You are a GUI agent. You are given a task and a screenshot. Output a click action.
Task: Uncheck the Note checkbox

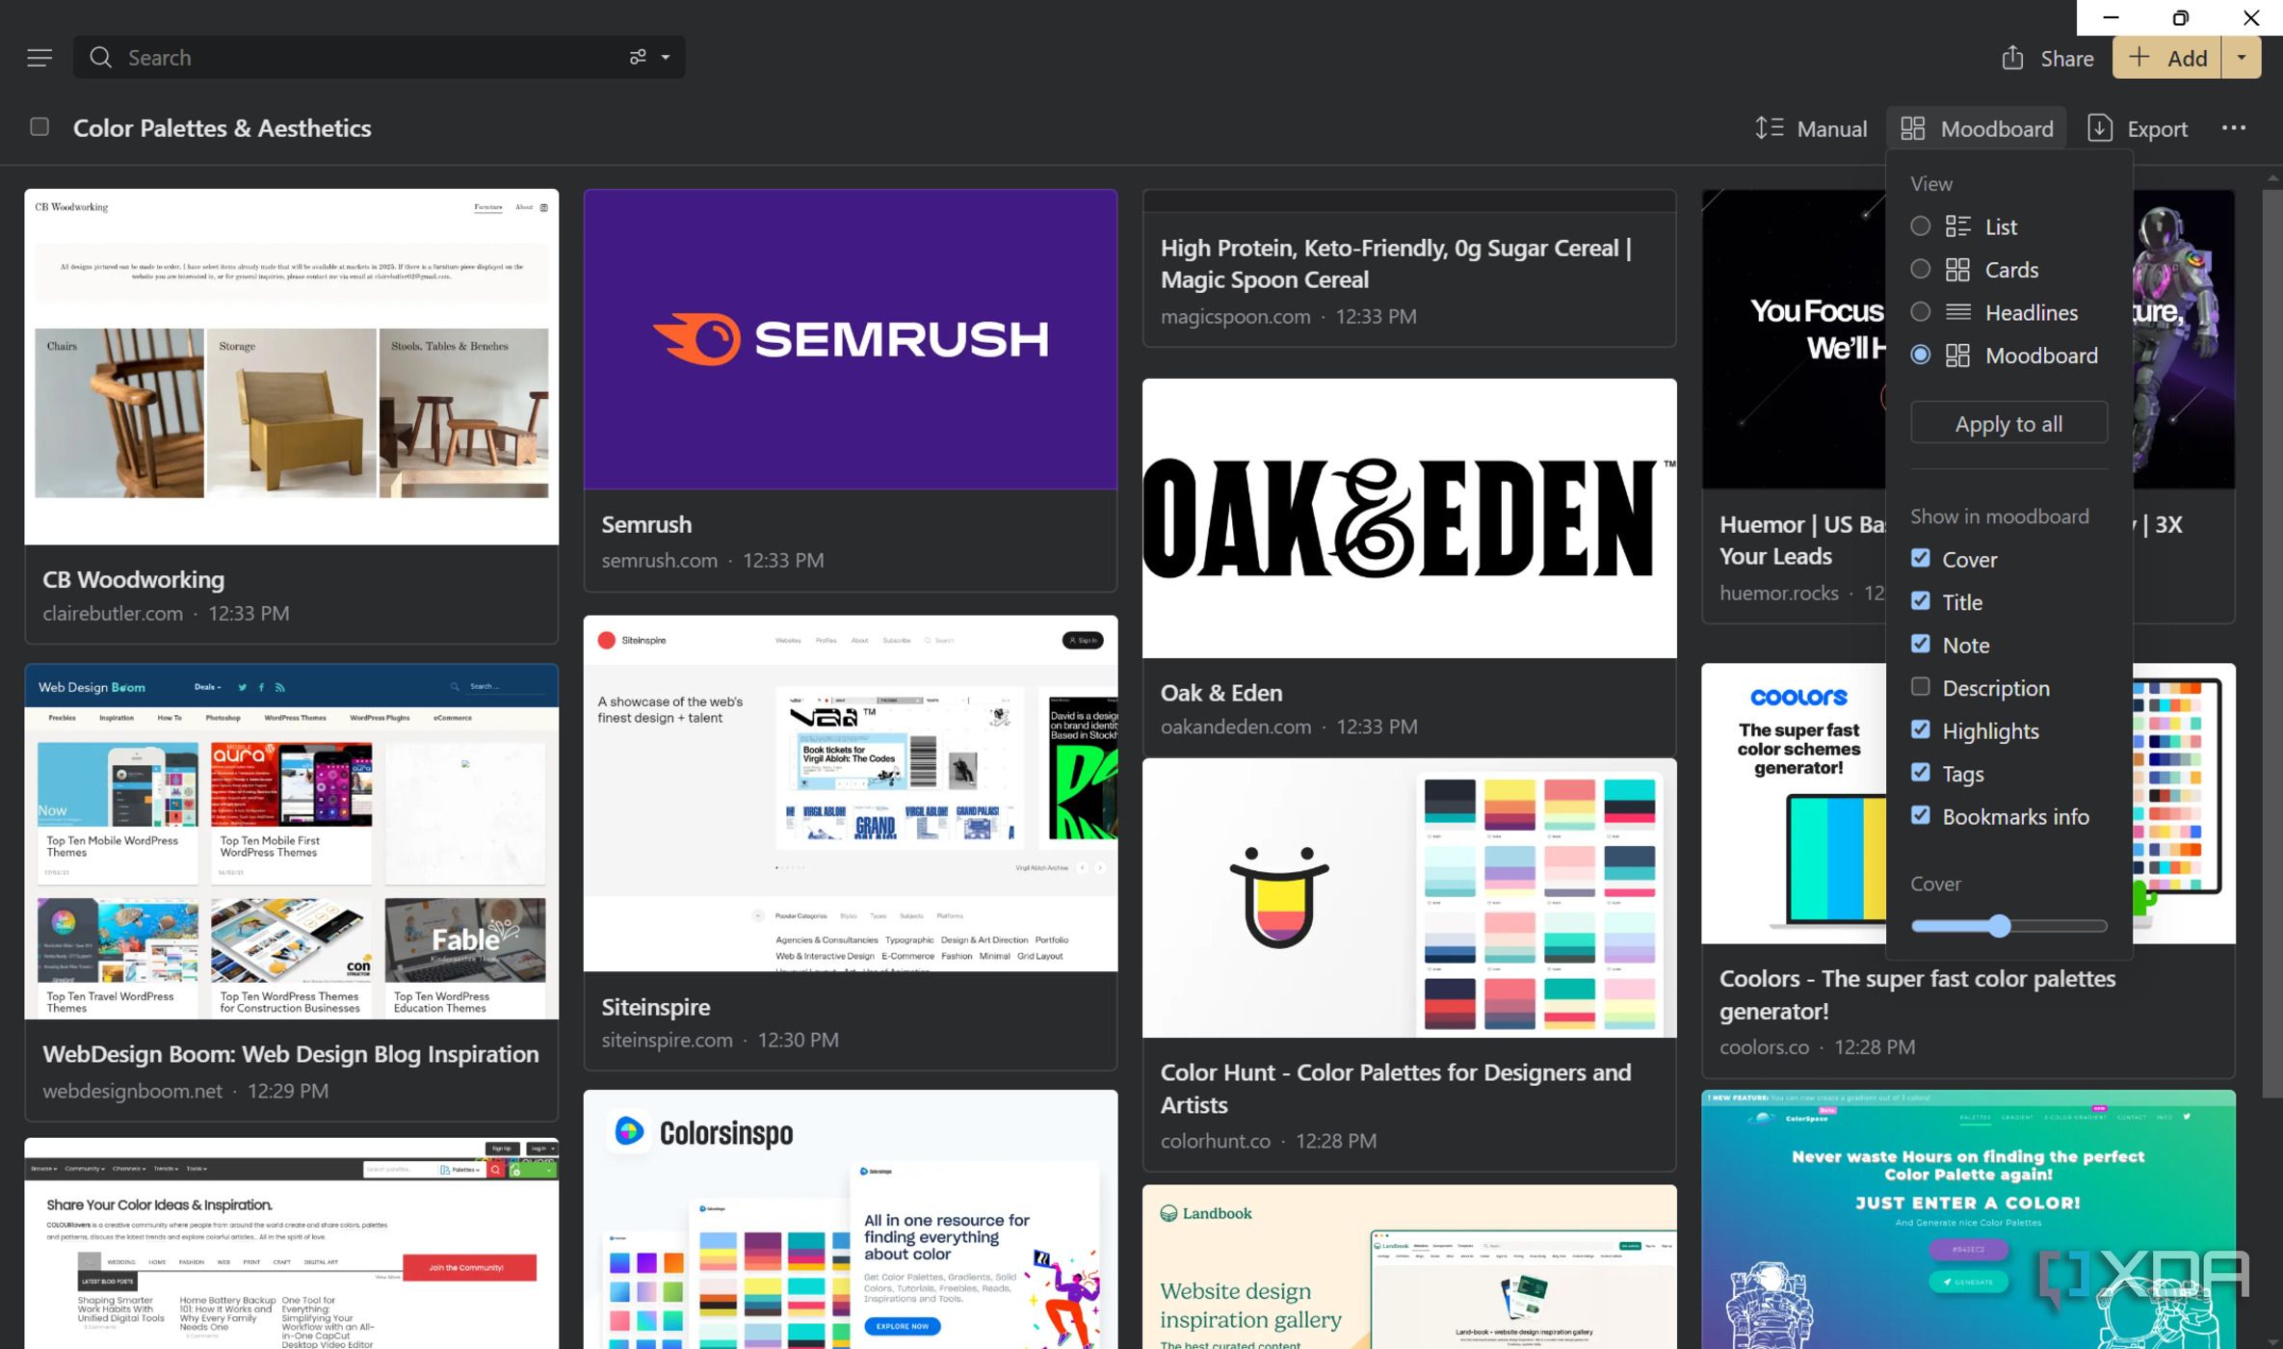coord(1921,645)
